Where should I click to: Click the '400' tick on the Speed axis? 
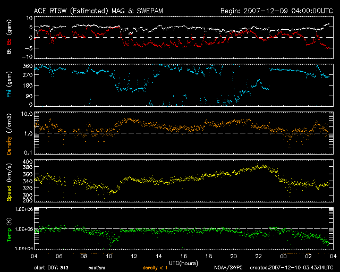[28, 161]
